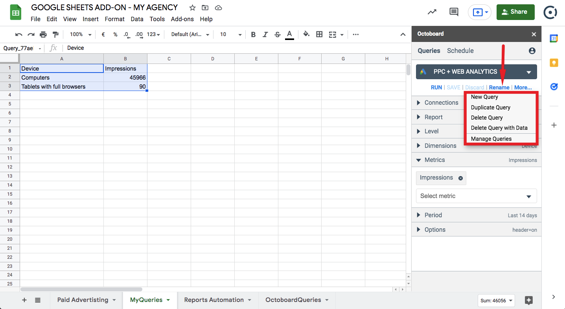Star the spreadsheet document

click(192, 8)
